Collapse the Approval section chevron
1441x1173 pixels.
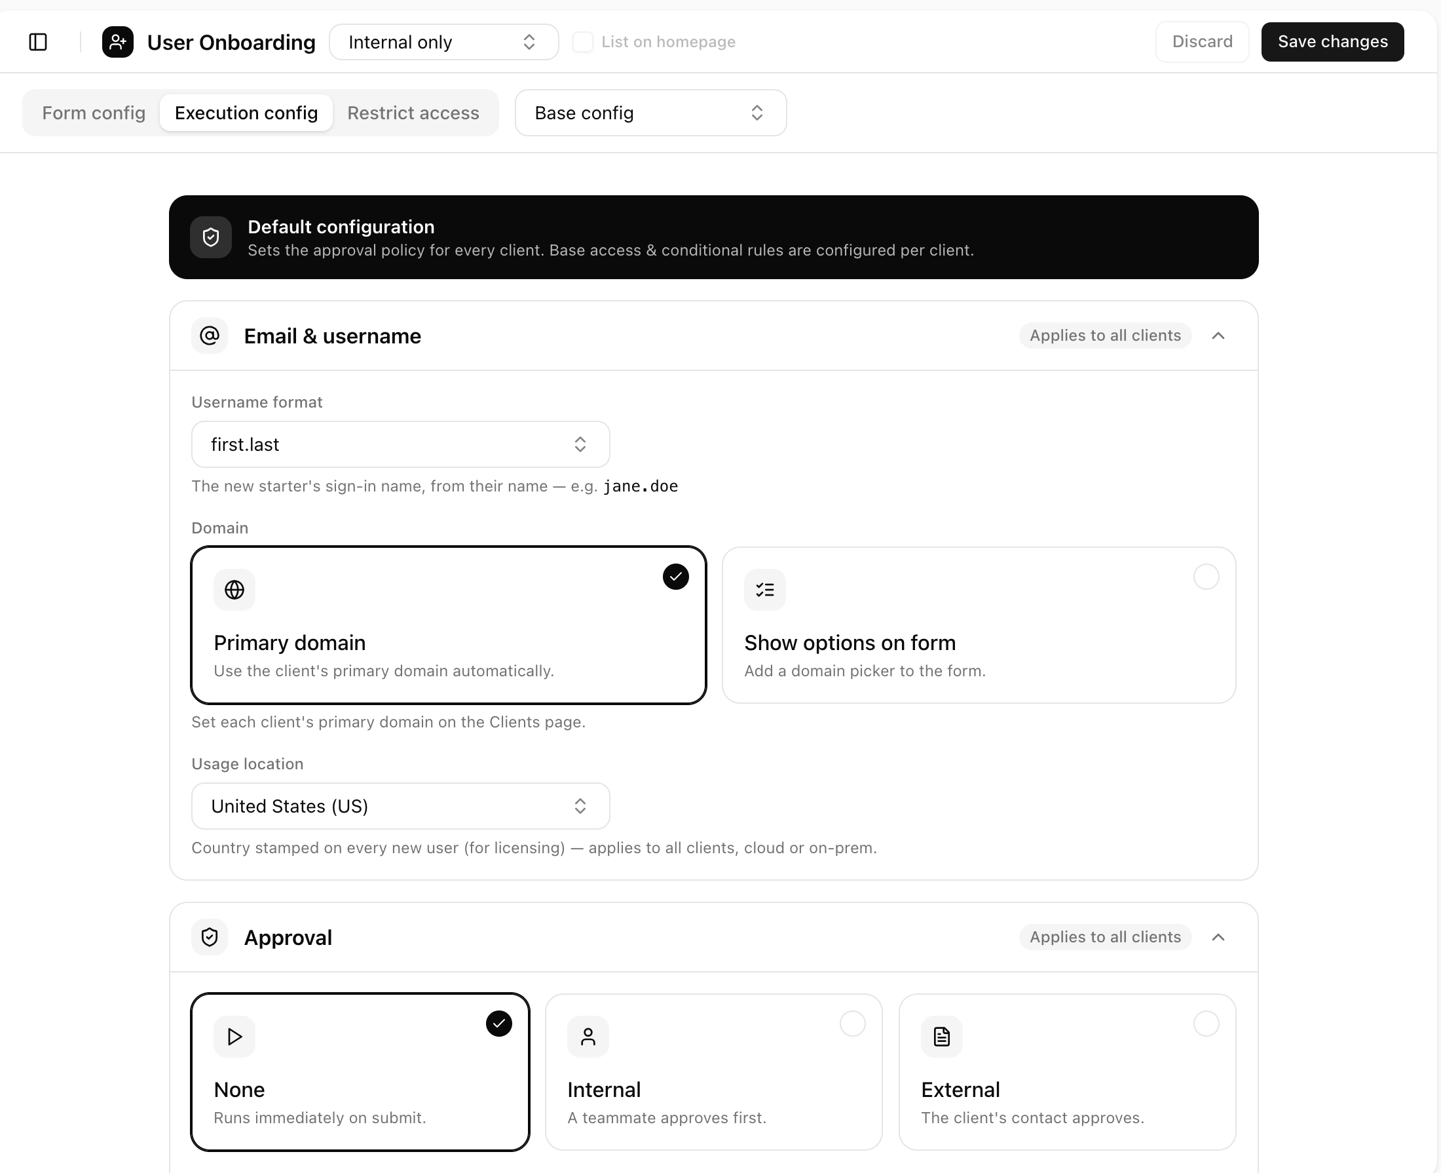point(1219,937)
